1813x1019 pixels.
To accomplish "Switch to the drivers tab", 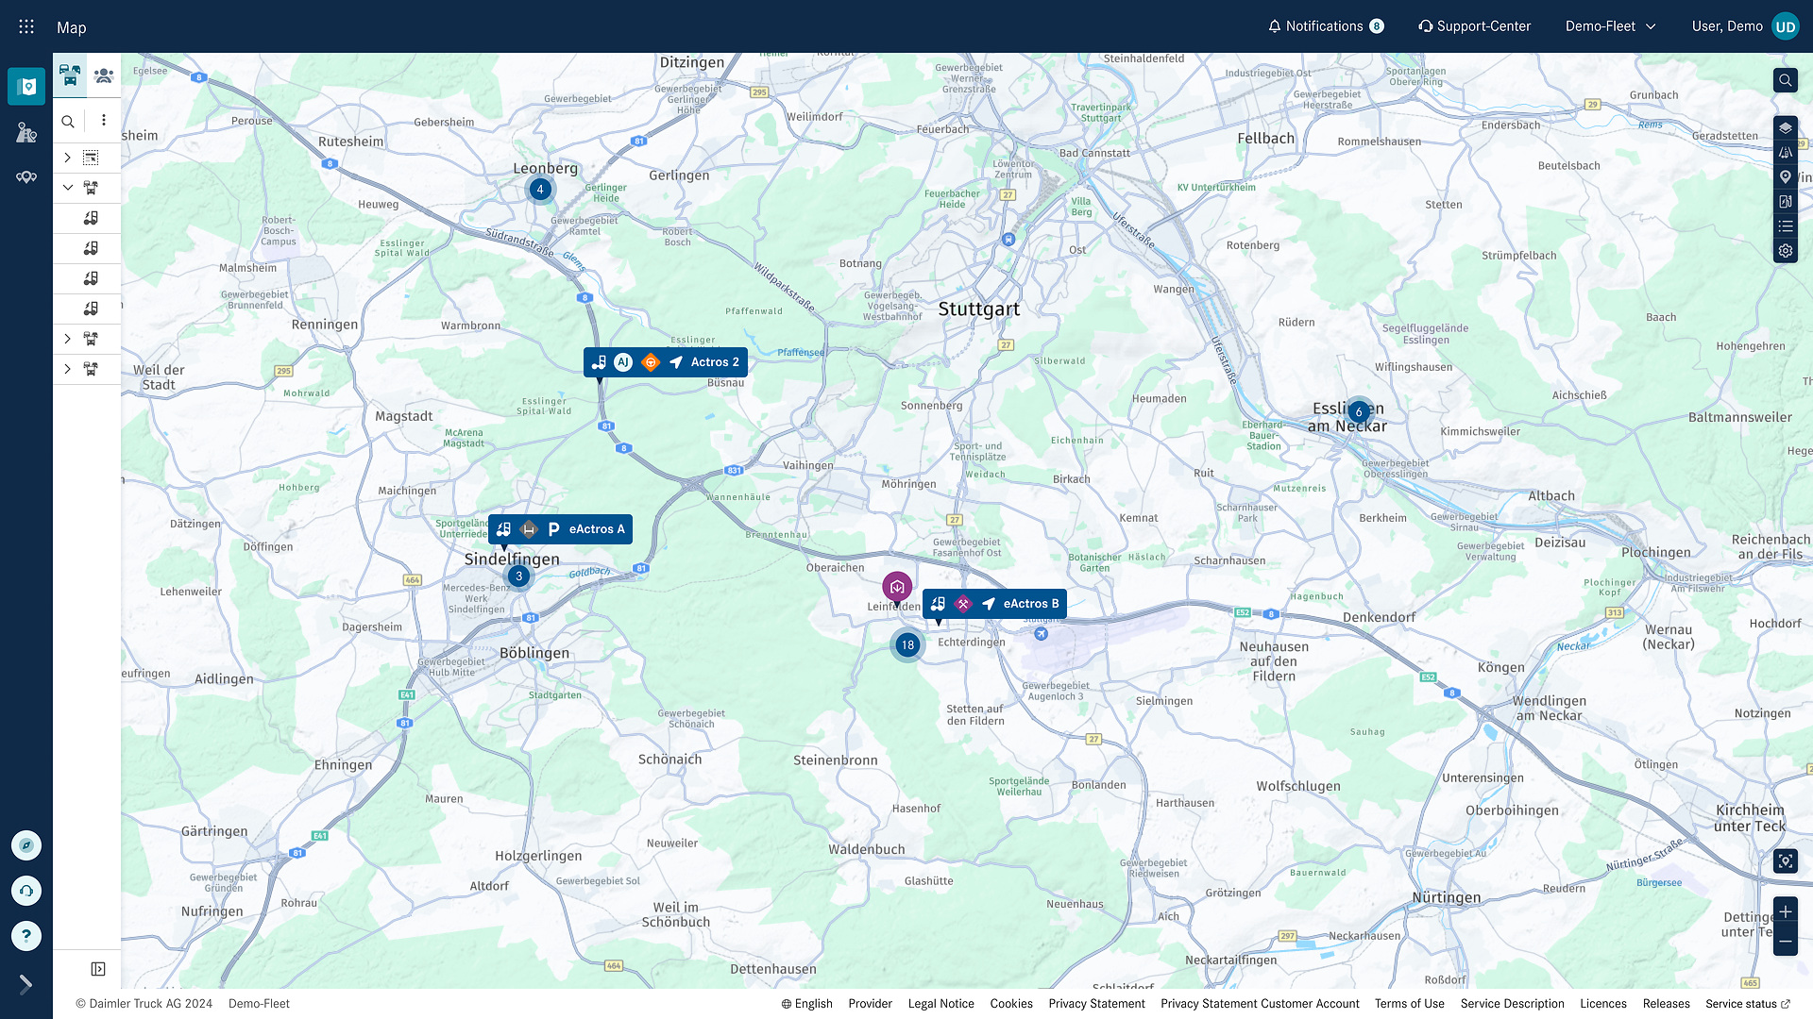I will [104, 75].
